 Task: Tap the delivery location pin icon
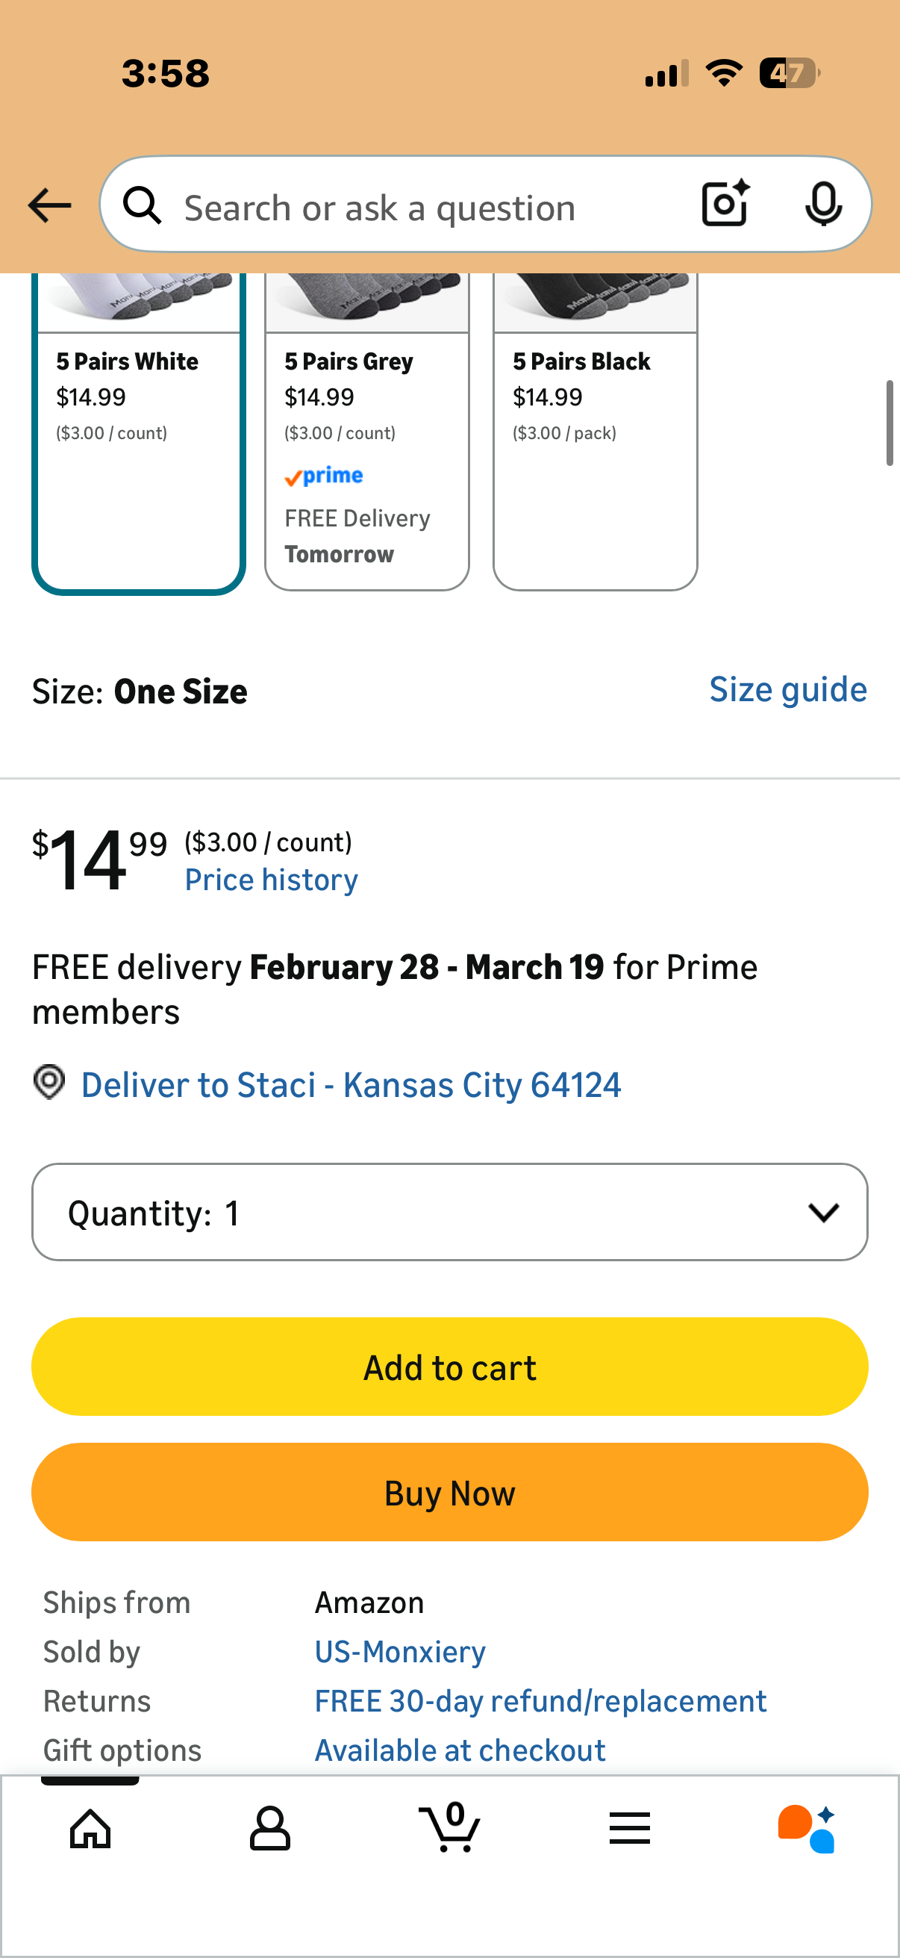[49, 1081]
